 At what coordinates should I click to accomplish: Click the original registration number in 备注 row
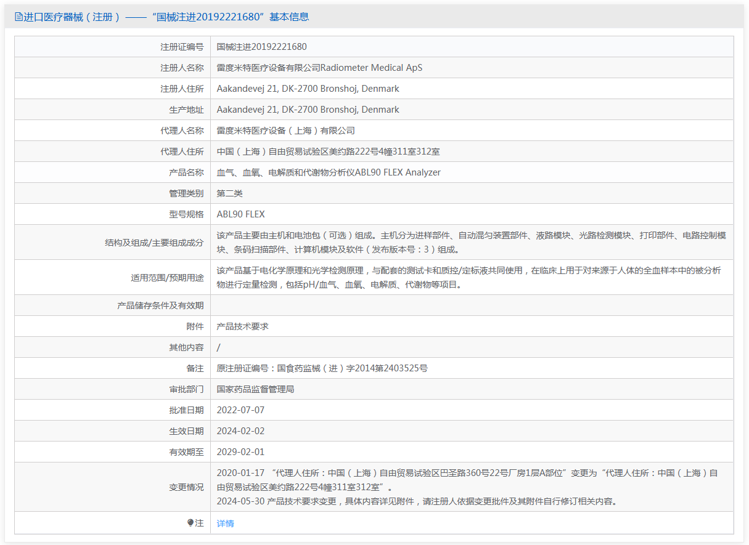[x=322, y=368]
